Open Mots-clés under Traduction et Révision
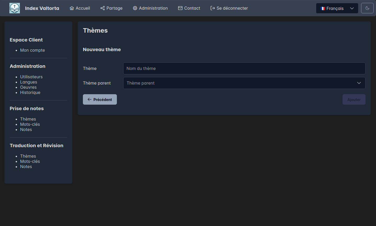 pos(30,161)
